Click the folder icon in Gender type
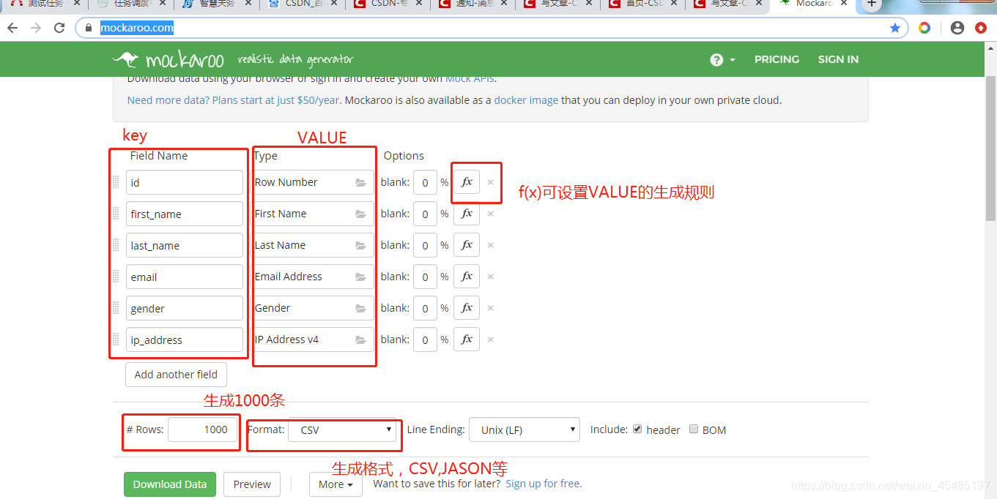This screenshot has width=997, height=499. click(360, 309)
